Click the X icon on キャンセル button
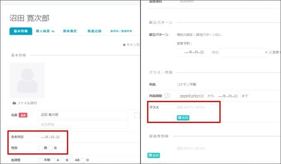281x164 pixels. coord(124,44)
